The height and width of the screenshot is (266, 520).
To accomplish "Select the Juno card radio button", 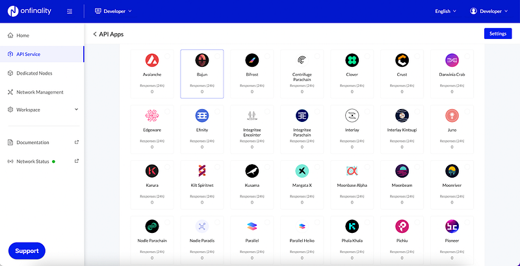I will click(467, 112).
